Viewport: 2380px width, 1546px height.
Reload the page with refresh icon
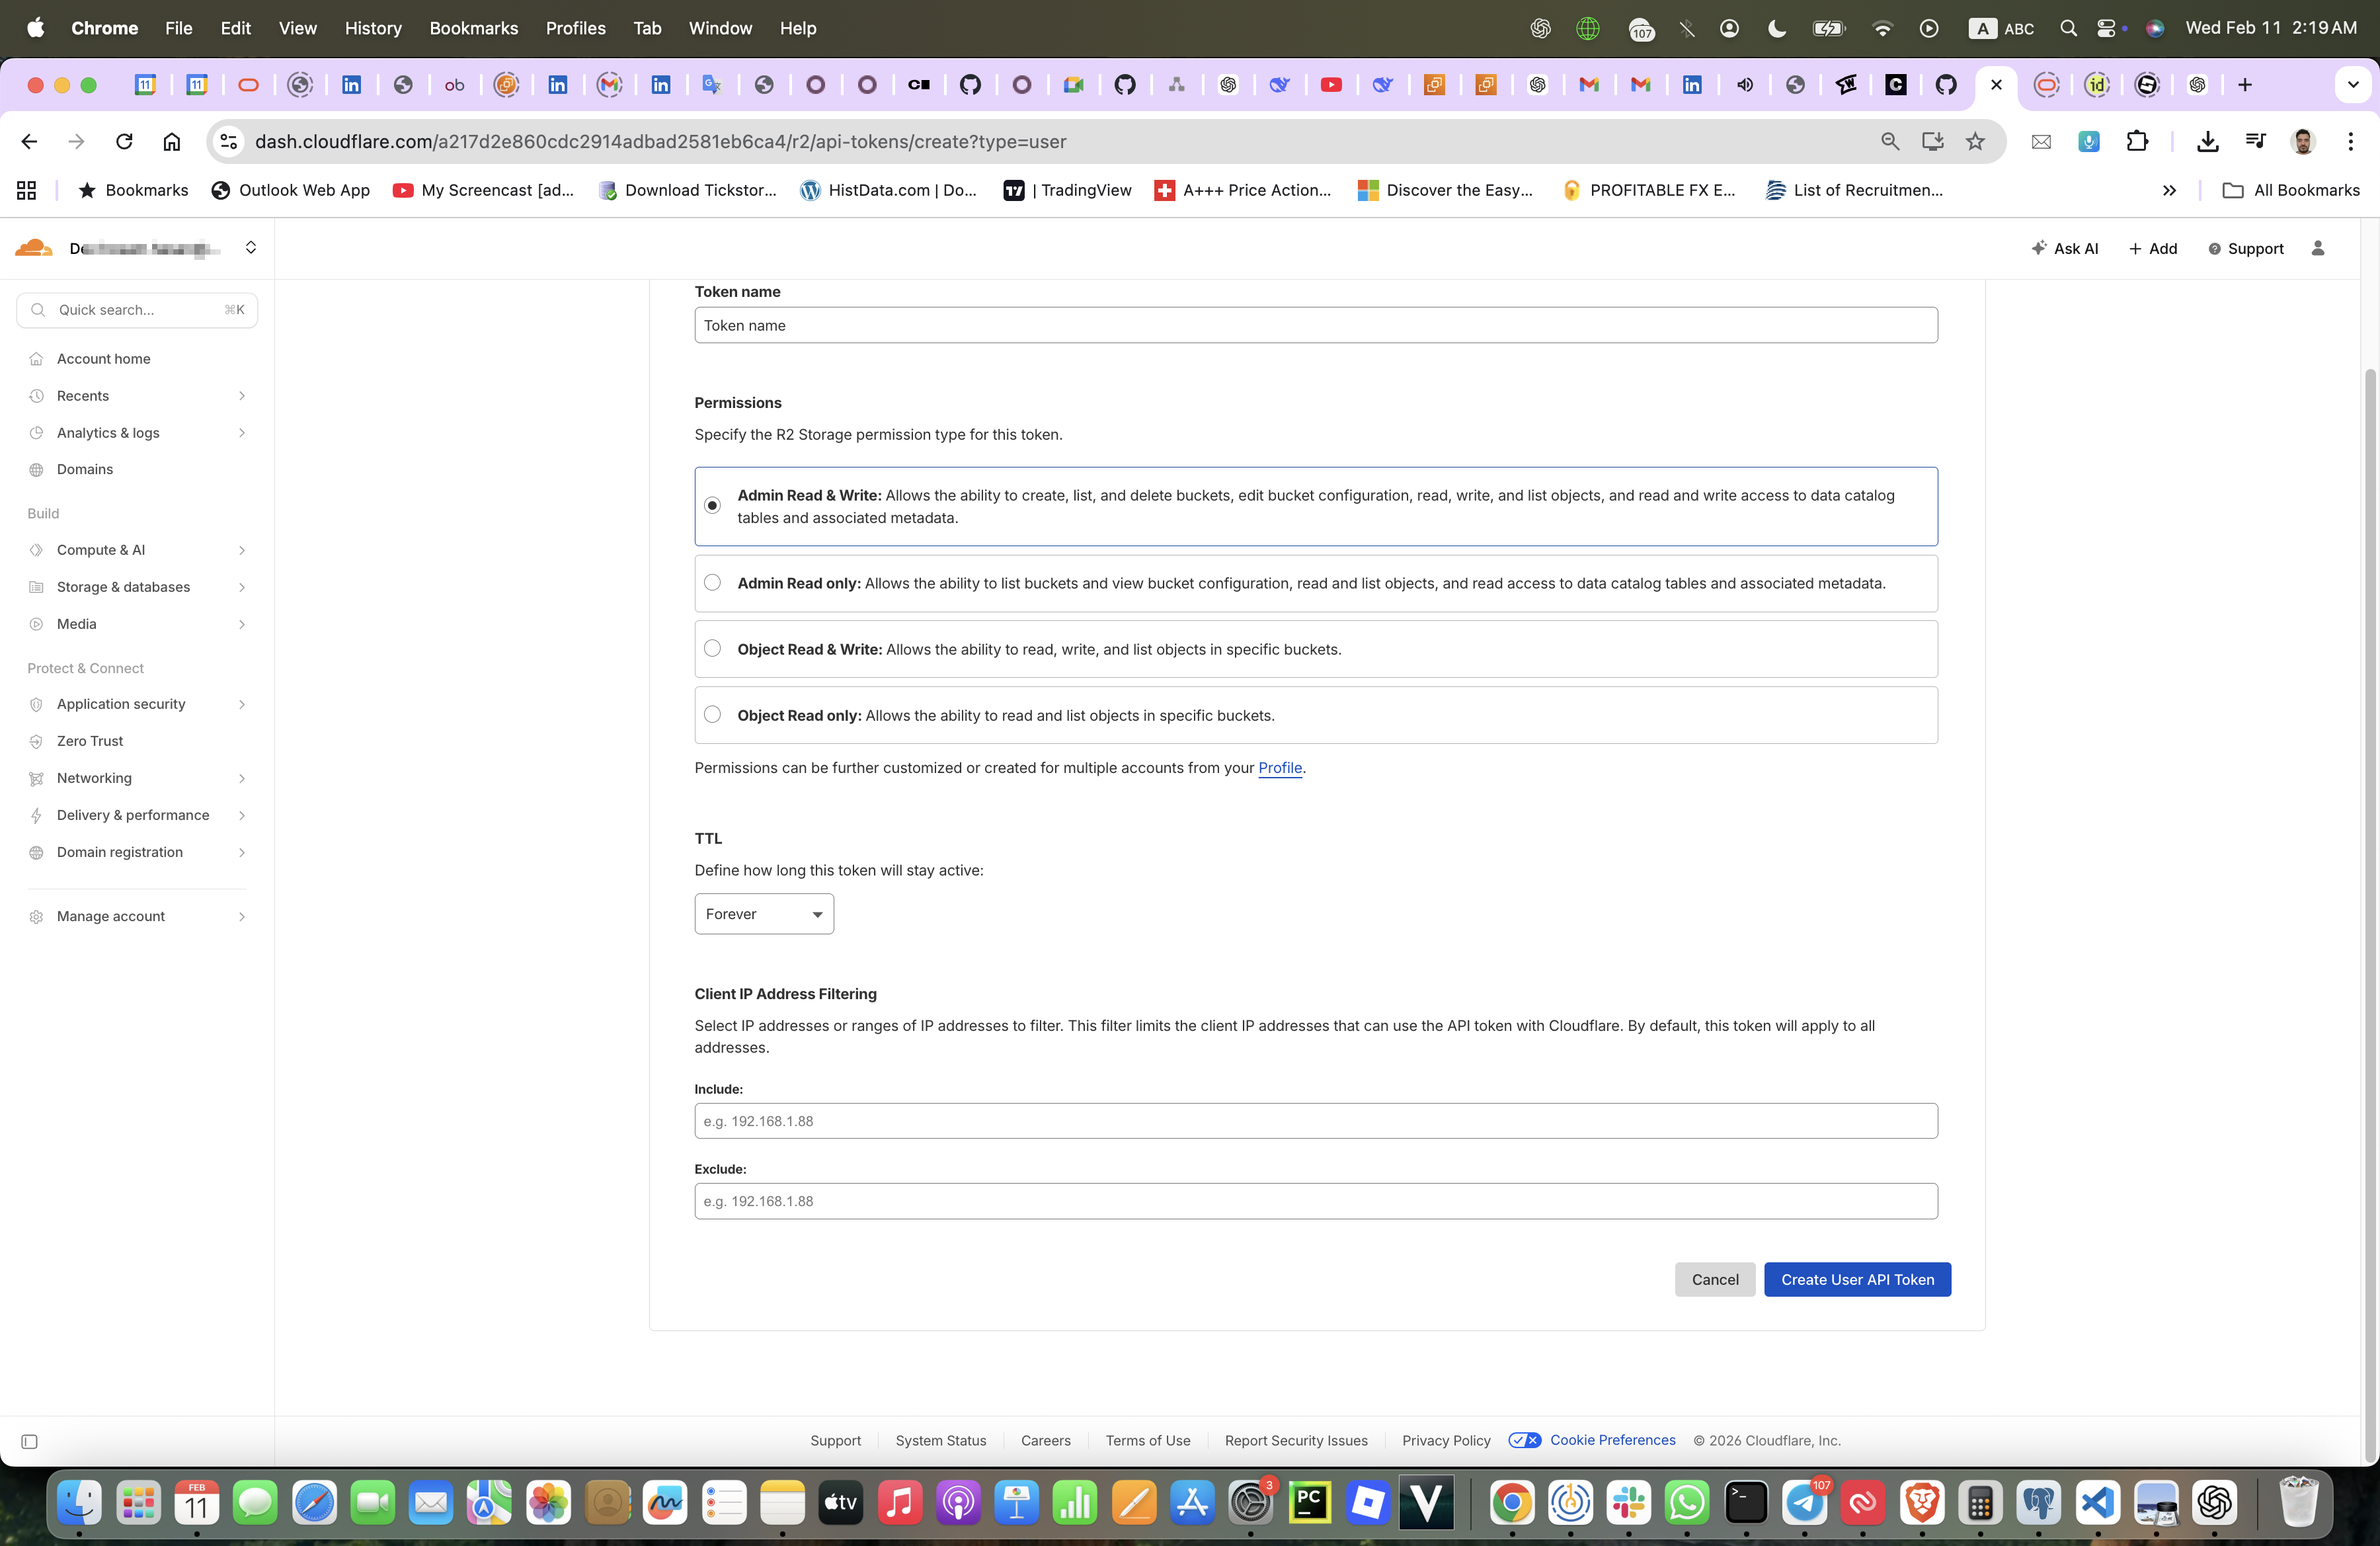pos(124,142)
